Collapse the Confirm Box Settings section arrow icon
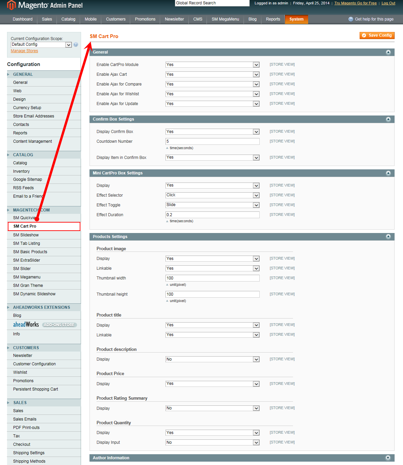 (x=388, y=119)
